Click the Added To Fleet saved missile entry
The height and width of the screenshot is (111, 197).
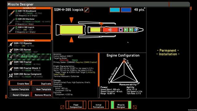click(x=29, y=57)
